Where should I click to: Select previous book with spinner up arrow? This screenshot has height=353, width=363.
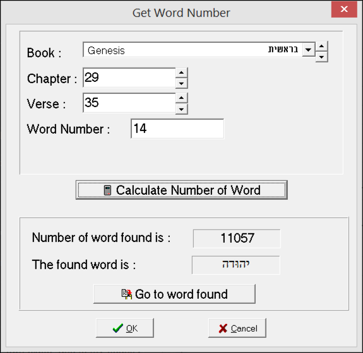tap(321, 46)
